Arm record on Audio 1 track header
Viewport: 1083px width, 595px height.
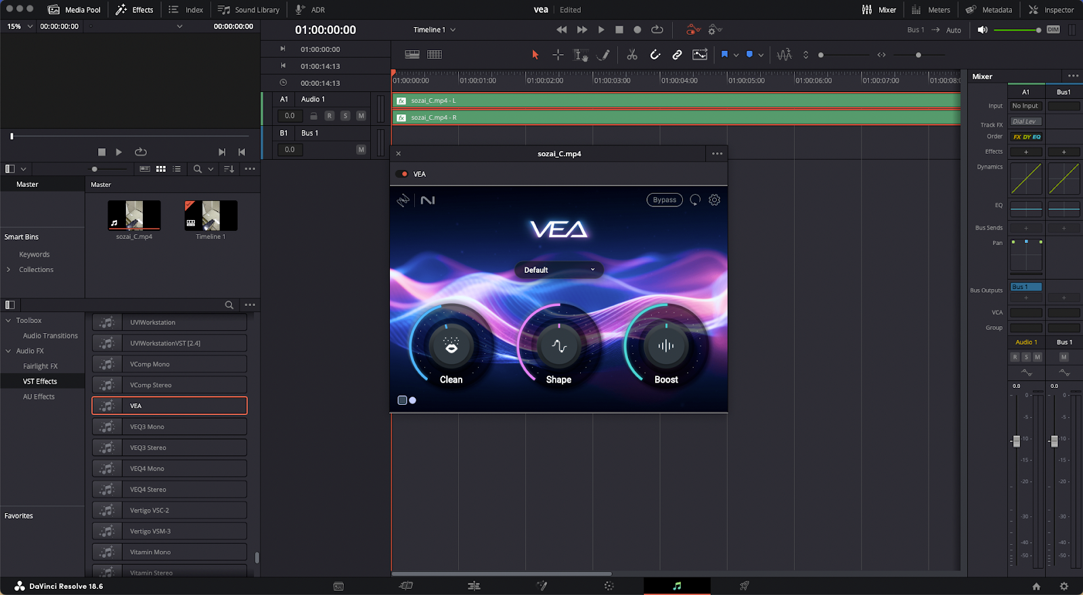(330, 116)
